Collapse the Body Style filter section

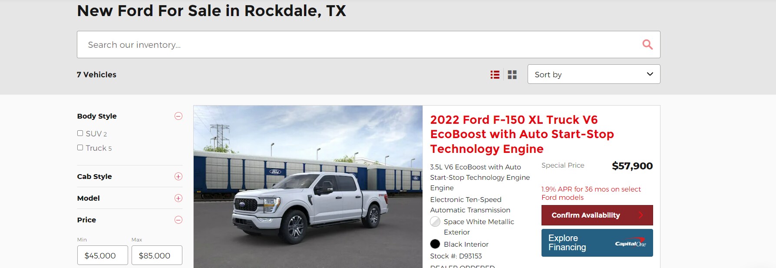tap(178, 116)
